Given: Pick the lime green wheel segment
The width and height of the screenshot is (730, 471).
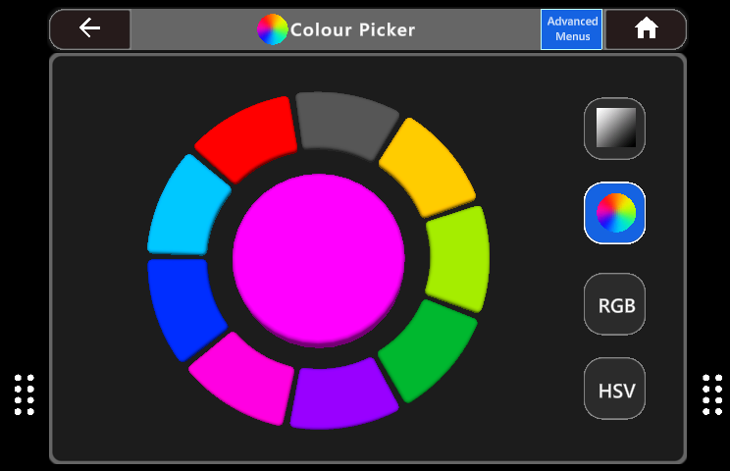Looking at the screenshot, I should (458, 258).
